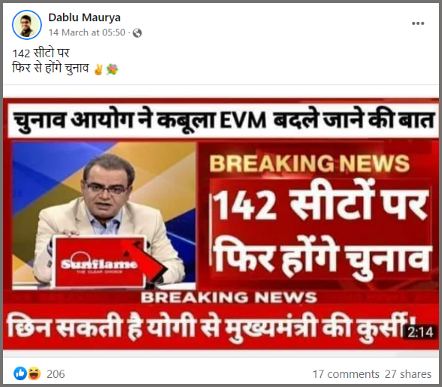This screenshot has width=442, height=387.
Task: Show who reacted via the 206 count
Action: click(x=56, y=374)
